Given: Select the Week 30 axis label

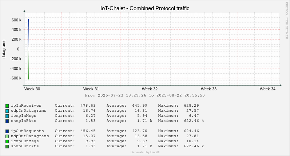Looking at the screenshot, I should 32,89.
